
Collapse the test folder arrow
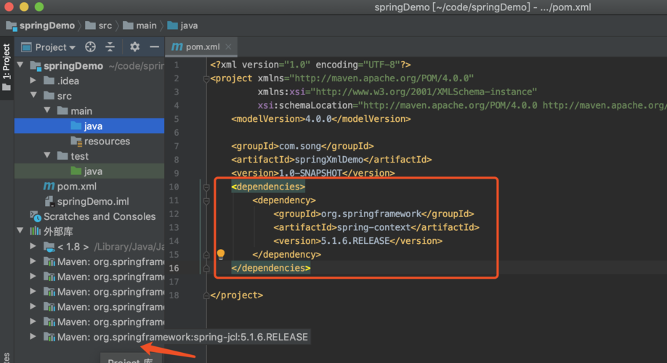tap(47, 155)
